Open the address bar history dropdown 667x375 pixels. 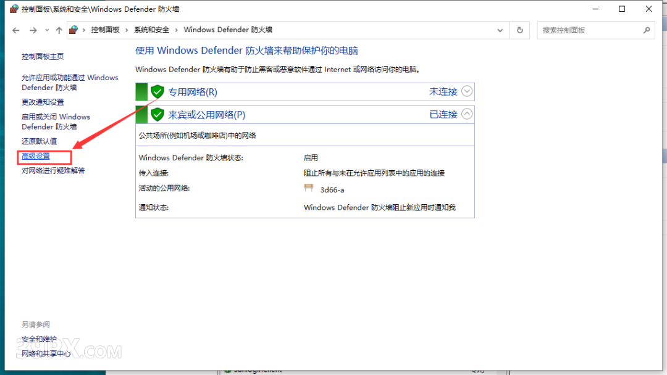500,30
